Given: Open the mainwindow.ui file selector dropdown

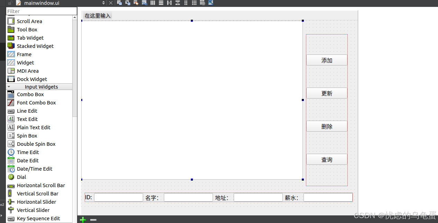Looking at the screenshot, I should [103, 3].
